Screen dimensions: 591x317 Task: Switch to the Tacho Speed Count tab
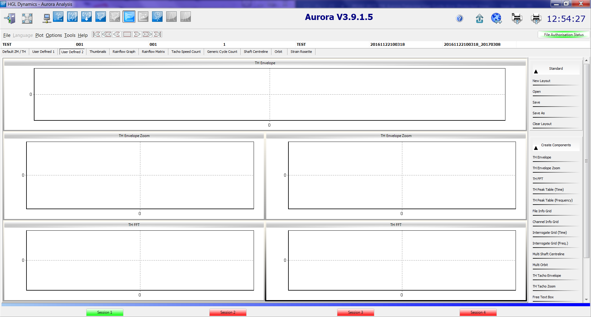186,52
